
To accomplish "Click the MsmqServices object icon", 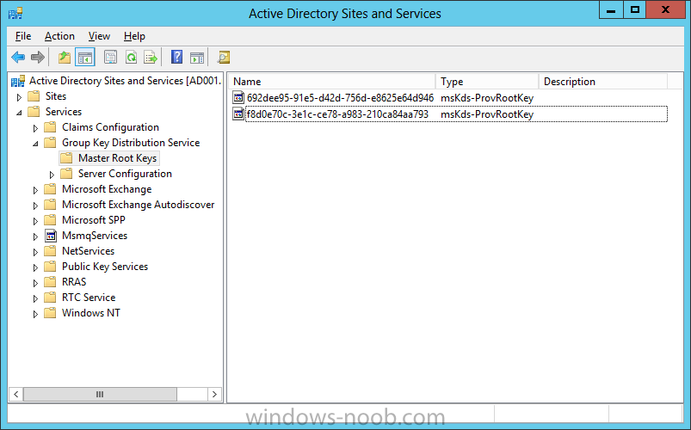I will click(x=51, y=236).
